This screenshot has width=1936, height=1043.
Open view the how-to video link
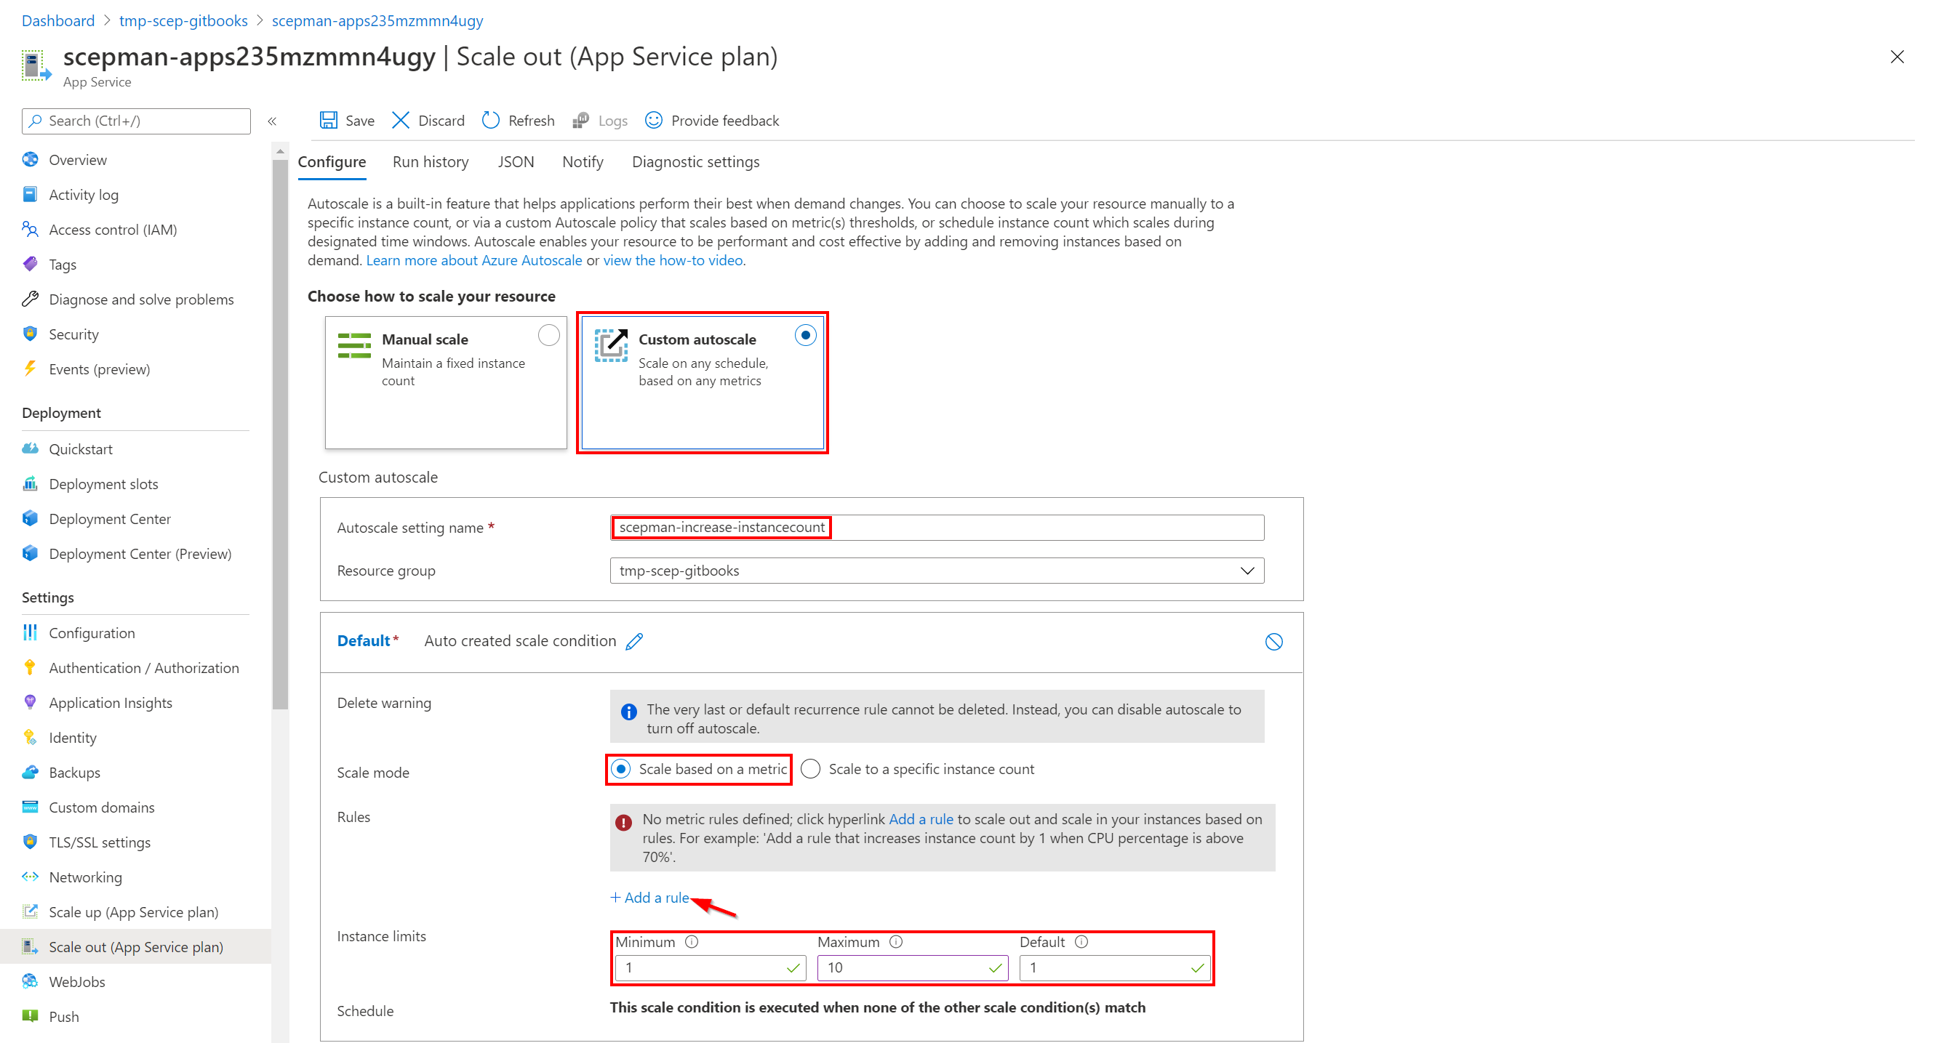[673, 260]
